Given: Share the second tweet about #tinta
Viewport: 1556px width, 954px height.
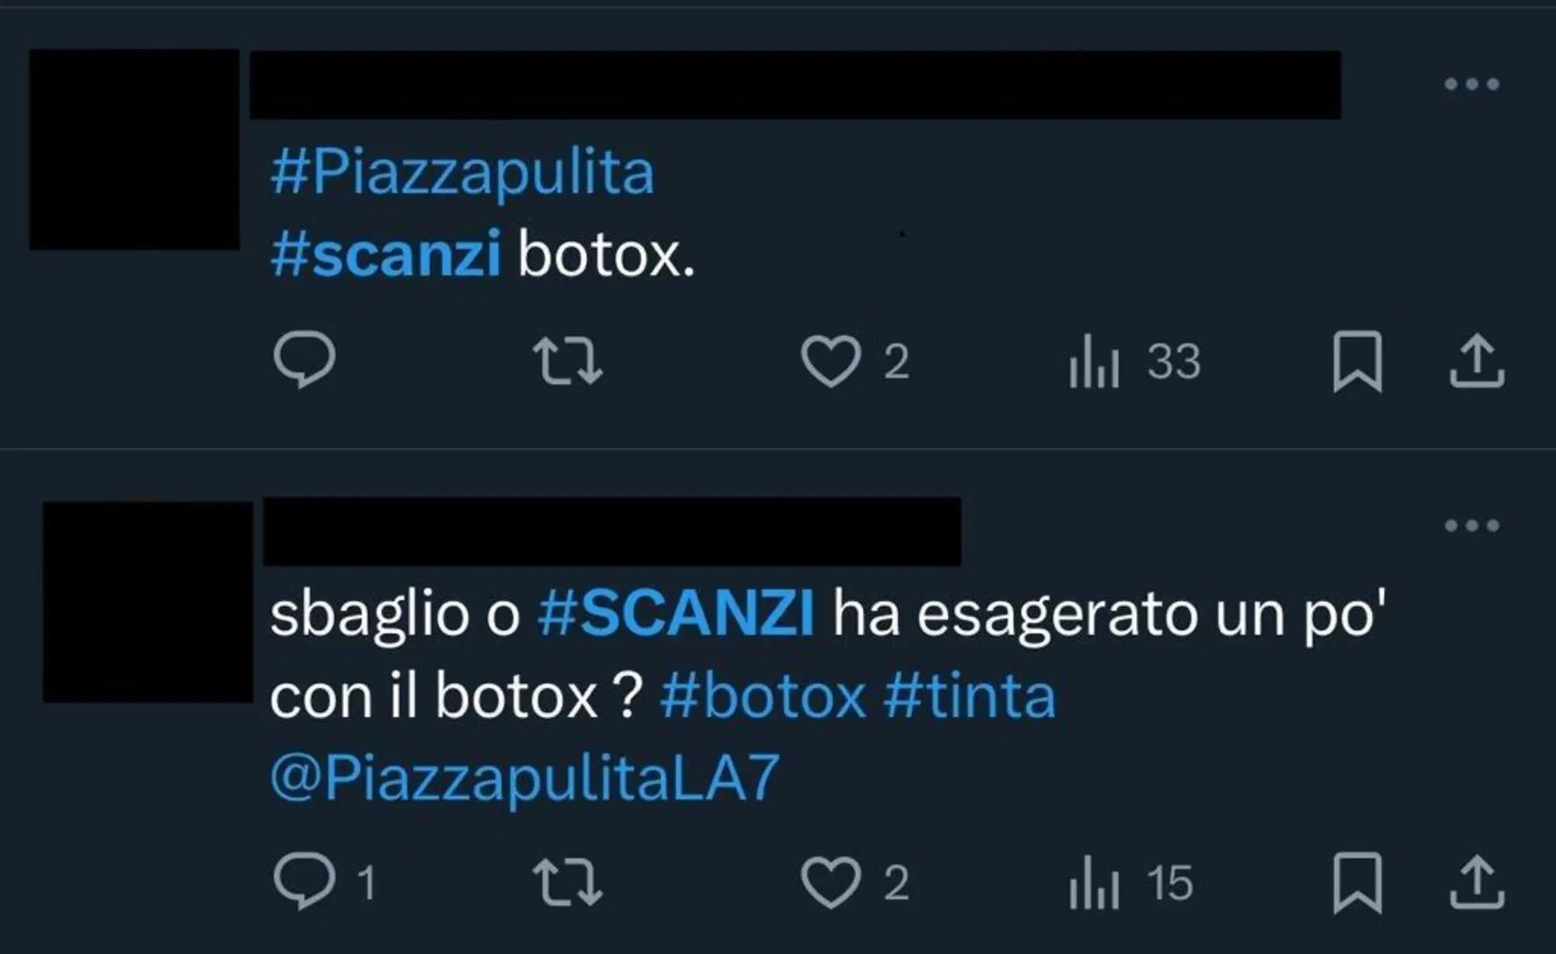Looking at the screenshot, I should (x=1477, y=882).
